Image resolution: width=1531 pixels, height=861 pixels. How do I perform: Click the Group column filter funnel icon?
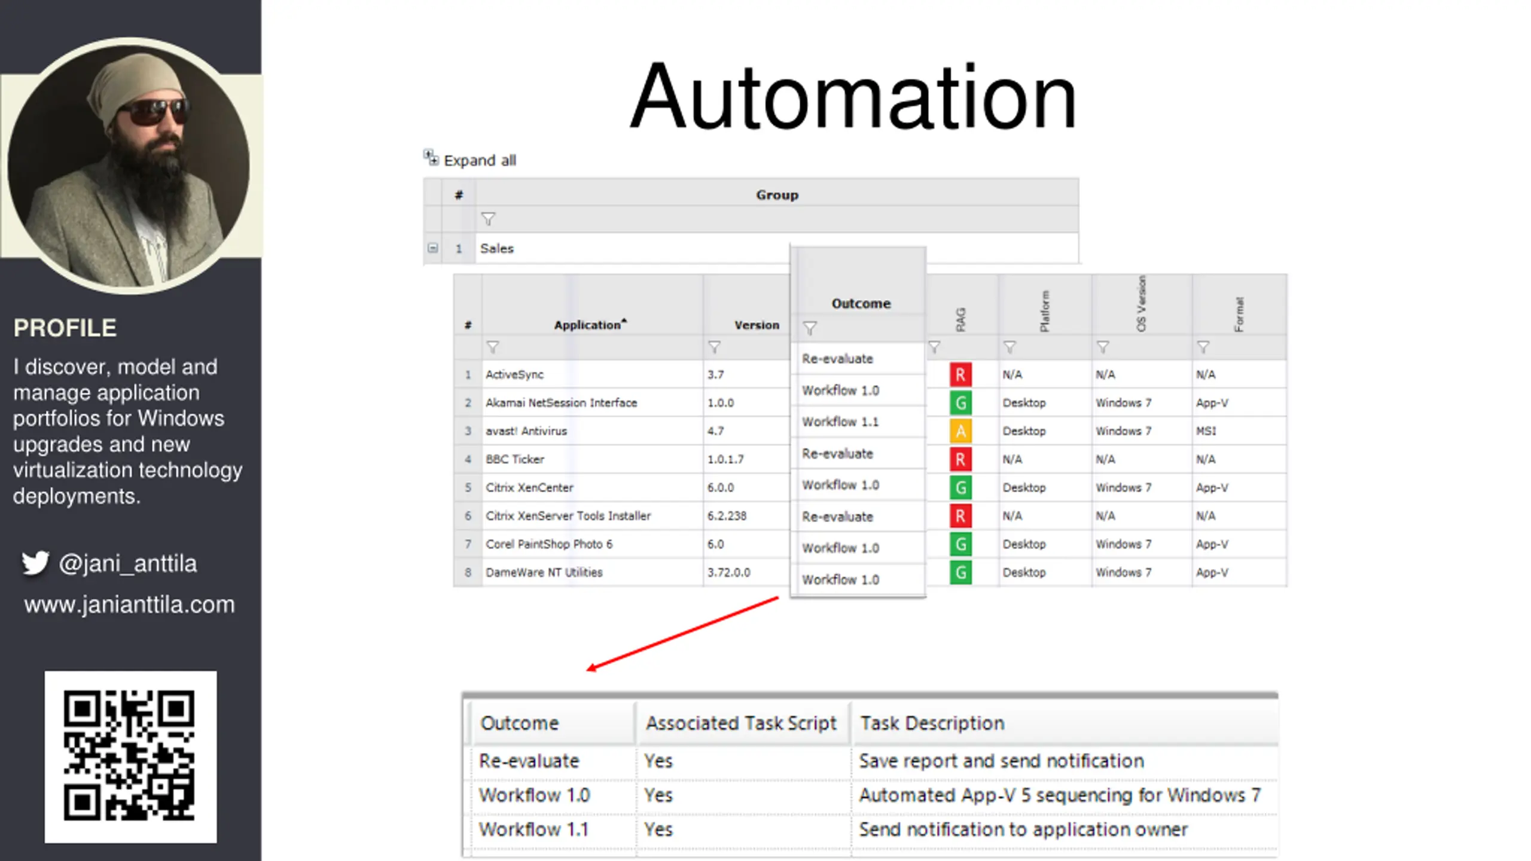pos(488,219)
